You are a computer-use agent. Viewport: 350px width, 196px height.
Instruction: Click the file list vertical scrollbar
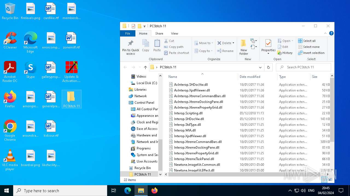click(x=332, y=109)
